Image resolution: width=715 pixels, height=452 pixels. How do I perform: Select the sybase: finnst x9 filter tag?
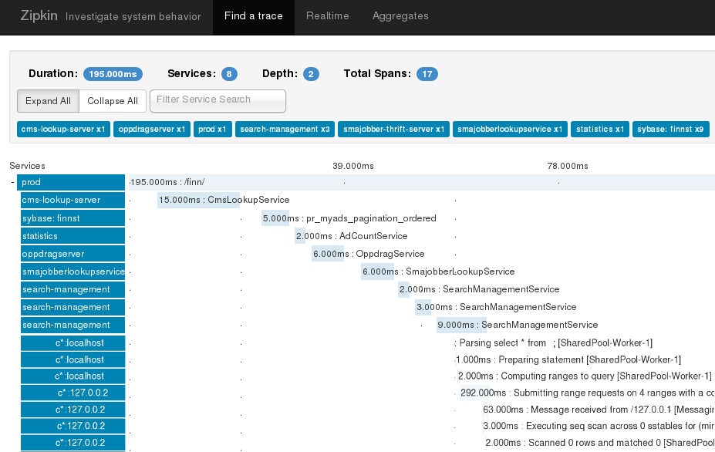click(671, 130)
